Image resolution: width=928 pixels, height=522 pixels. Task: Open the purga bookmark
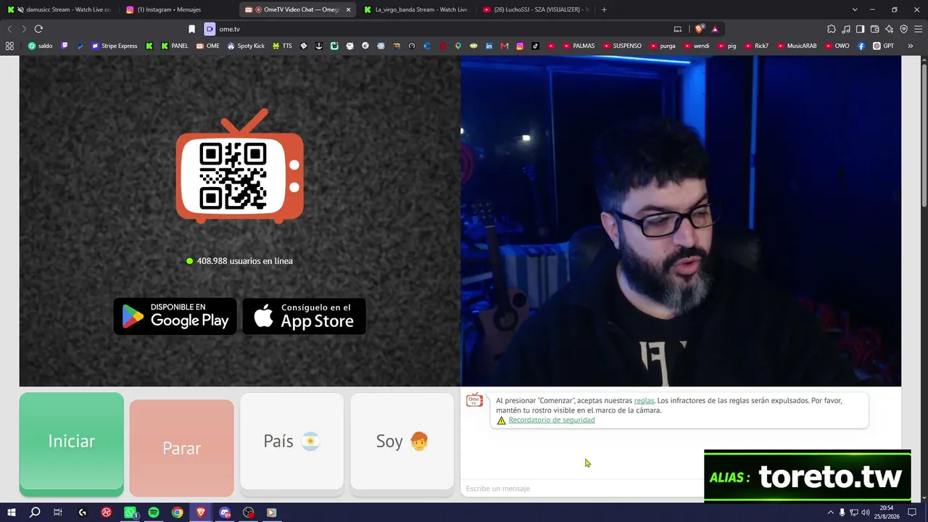[663, 46]
